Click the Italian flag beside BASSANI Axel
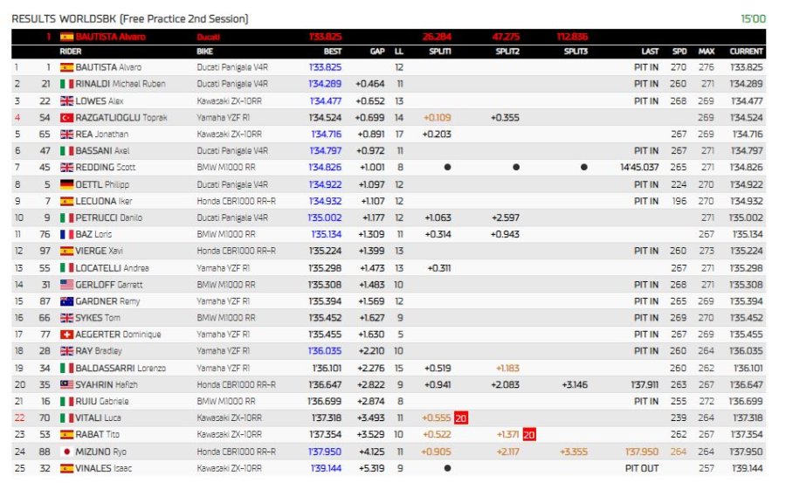786x483 pixels. coord(66,150)
